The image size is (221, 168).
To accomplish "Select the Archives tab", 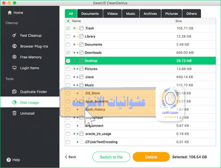I will click(150, 14).
